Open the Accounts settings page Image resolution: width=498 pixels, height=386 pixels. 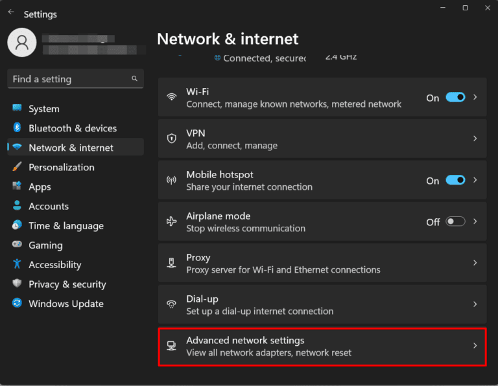click(x=49, y=206)
